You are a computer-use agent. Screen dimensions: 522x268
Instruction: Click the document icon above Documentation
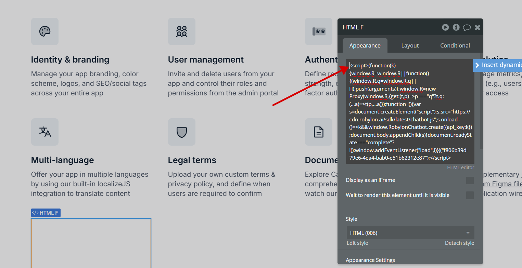(318, 132)
